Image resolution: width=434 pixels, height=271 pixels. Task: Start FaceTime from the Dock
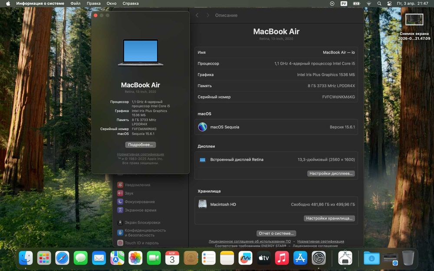click(154, 258)
